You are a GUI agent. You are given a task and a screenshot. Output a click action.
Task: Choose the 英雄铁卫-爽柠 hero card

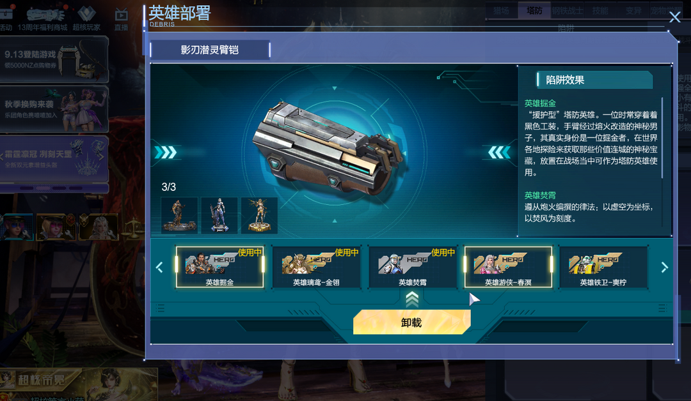point(603,267)
